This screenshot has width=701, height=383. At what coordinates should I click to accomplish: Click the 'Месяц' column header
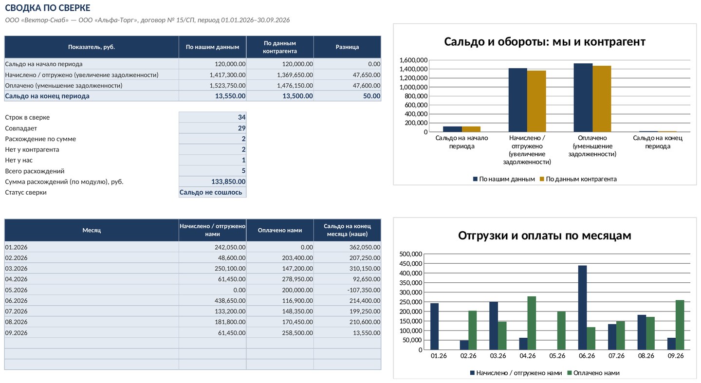92,230
